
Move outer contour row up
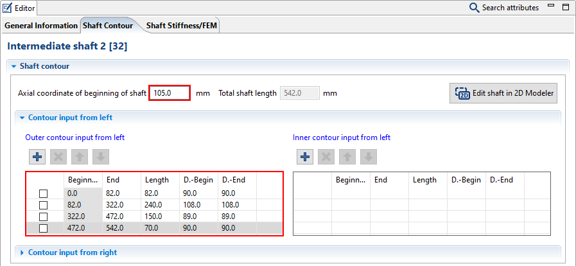[79, 157]
